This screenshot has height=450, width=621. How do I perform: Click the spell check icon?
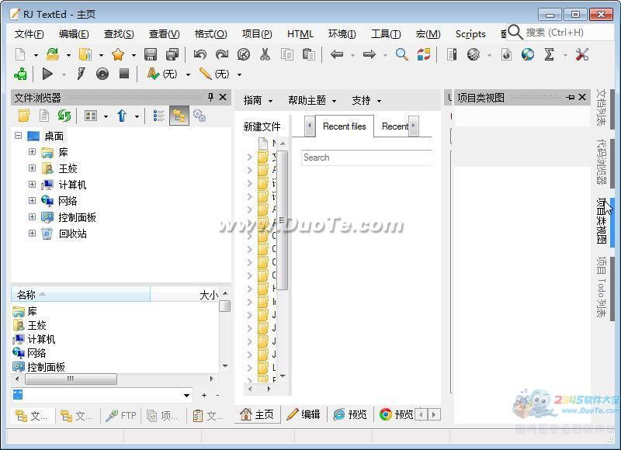(x=153, y=74)
